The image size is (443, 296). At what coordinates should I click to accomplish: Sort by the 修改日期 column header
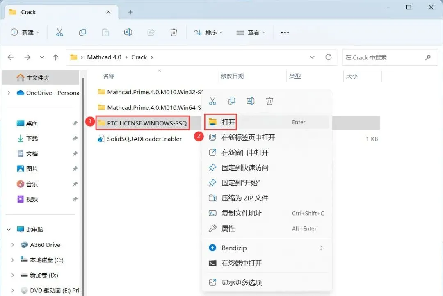pos(232,76)
